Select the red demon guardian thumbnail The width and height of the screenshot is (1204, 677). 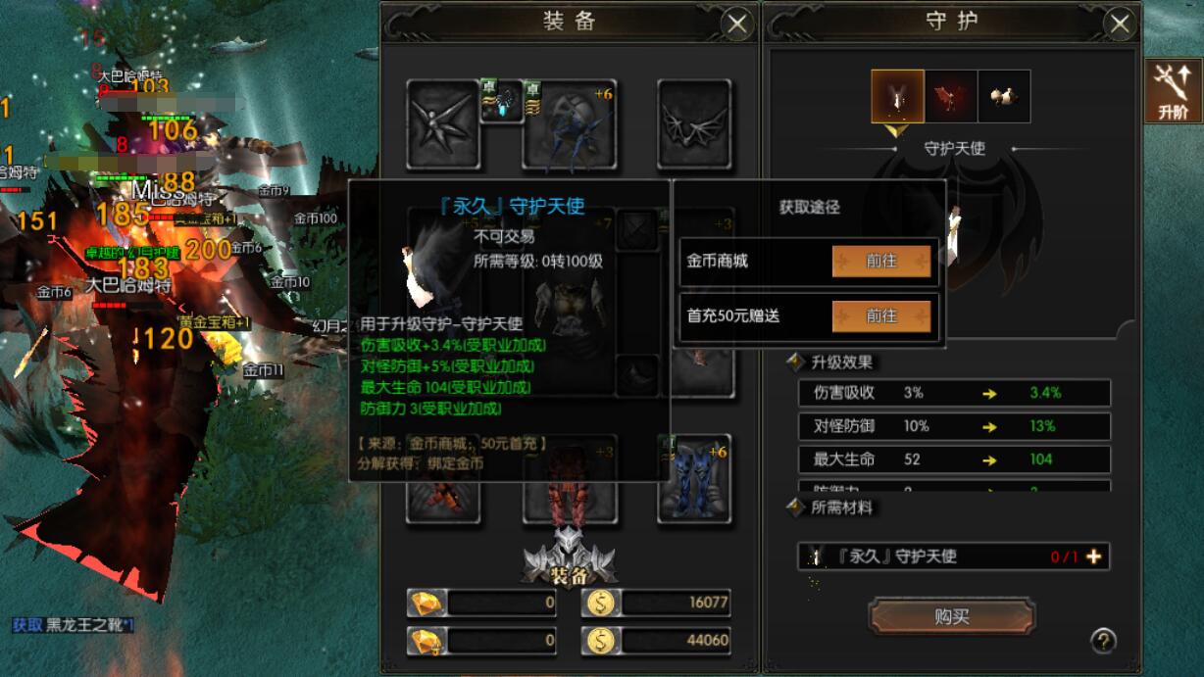pyautogui.click(x=951, y=96)
